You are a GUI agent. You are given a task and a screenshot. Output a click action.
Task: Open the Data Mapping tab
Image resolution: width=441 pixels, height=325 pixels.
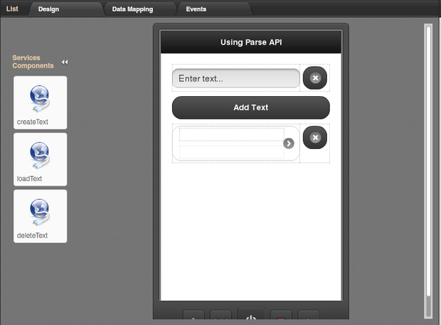pyautogui.click(x=132, y=10)
